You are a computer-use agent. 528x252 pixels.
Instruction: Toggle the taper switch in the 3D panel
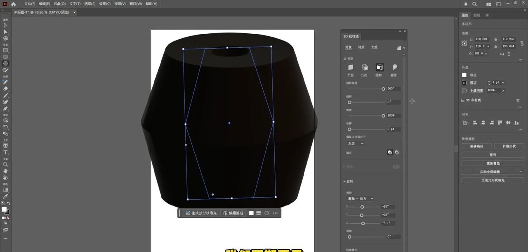396,166
